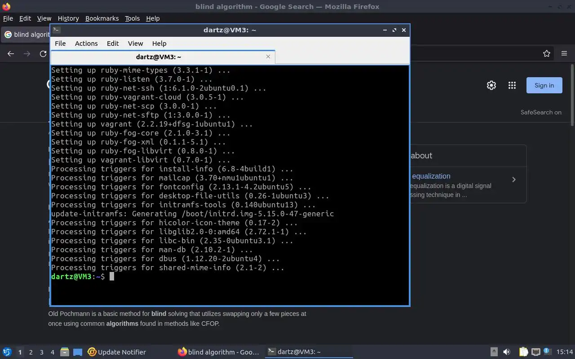Open Firefox History menu

point(68,18)
